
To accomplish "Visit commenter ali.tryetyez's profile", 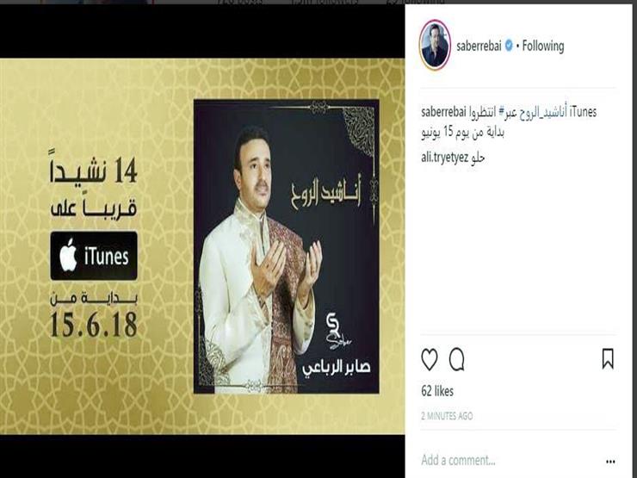I will [444, 158].
